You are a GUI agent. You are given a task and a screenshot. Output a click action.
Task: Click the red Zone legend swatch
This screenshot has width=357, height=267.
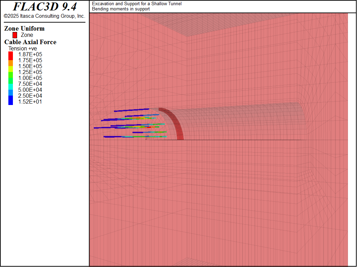[15, 35]
